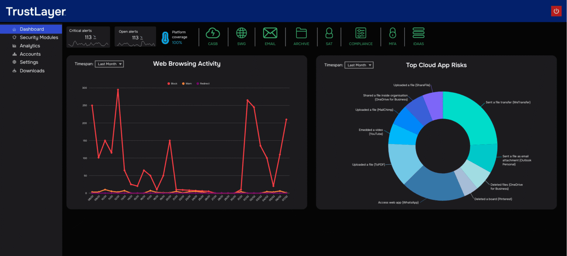Click the Downloads tray icon in sidebar
Viewport: 567px width, 256px height.
click(x=14, y=71)
